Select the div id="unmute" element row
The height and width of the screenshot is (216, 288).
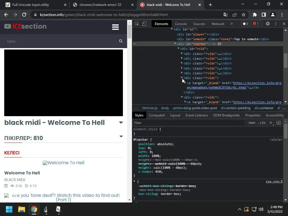point(208,39)
